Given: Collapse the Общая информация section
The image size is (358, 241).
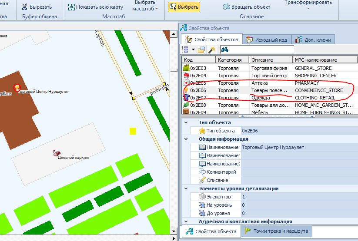Looking at the screenshot, I should [x=186, y=139].
